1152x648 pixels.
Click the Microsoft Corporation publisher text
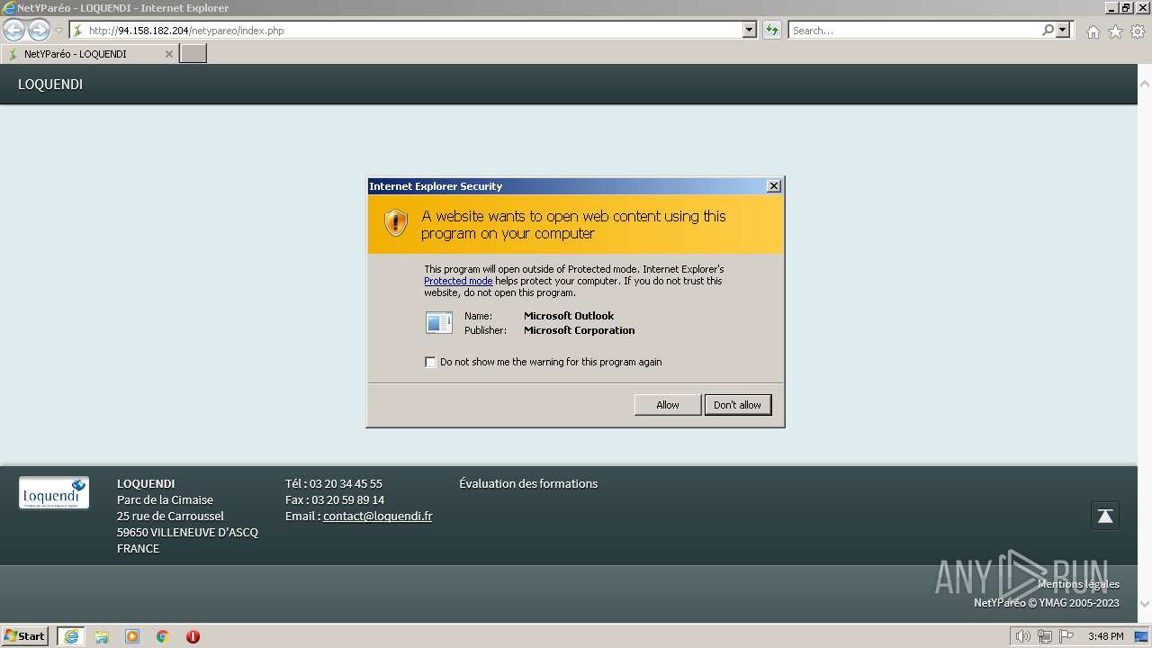point(580,330)
